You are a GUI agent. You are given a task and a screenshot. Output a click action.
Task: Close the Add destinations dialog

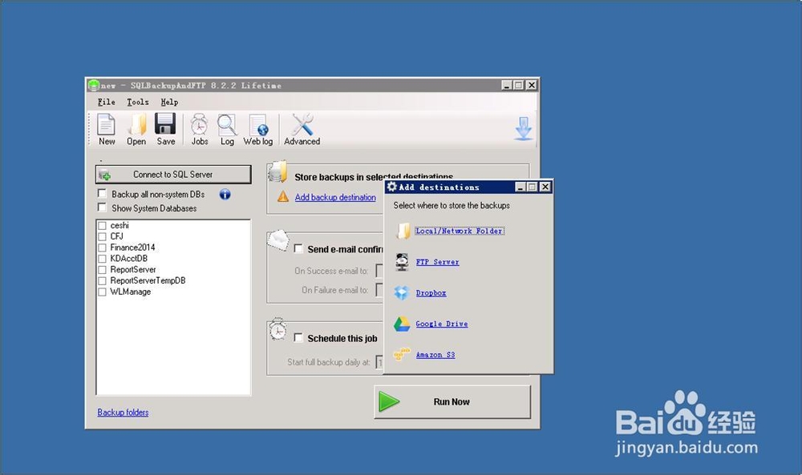point(545,187)
